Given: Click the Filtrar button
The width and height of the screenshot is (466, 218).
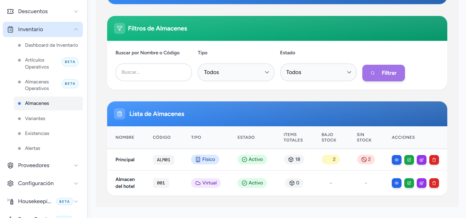Looking at the screenshot, I should (383, 73).
